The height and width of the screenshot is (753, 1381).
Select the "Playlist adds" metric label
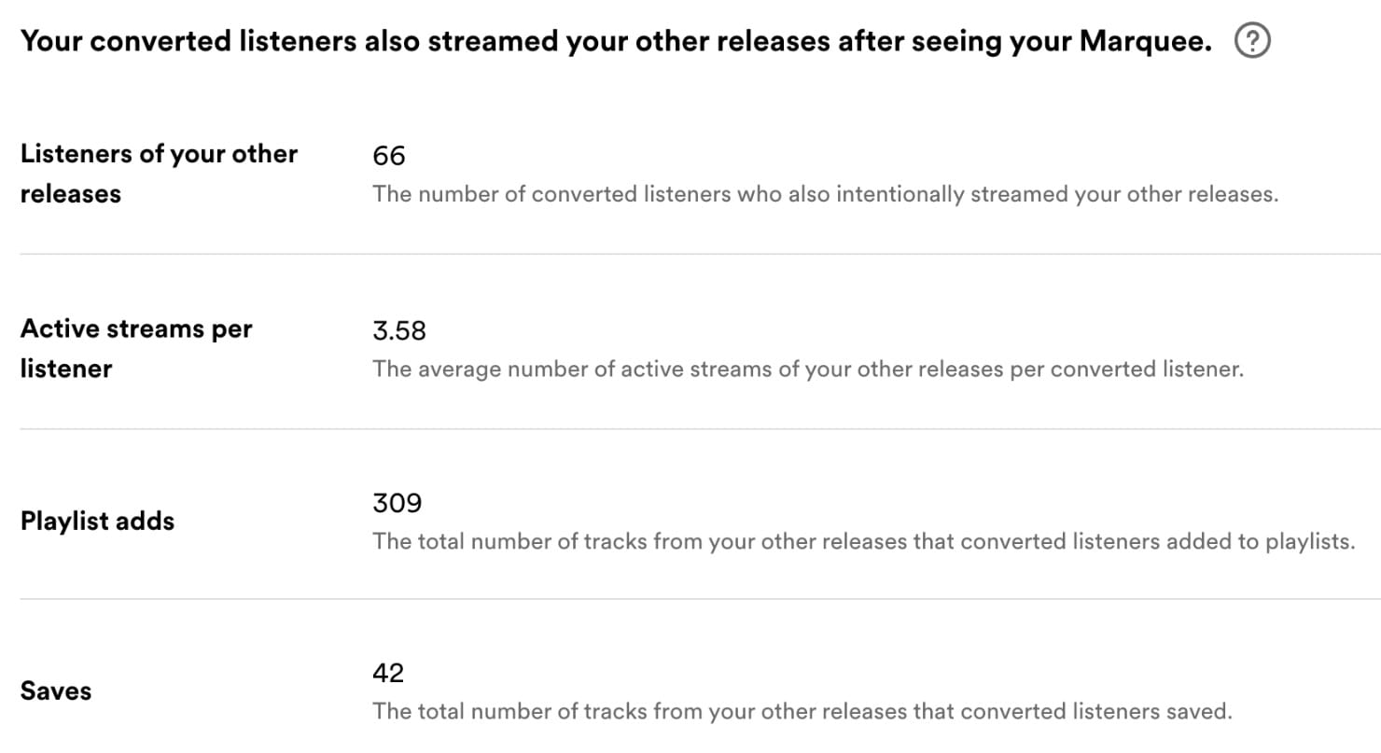click(97, 522)
